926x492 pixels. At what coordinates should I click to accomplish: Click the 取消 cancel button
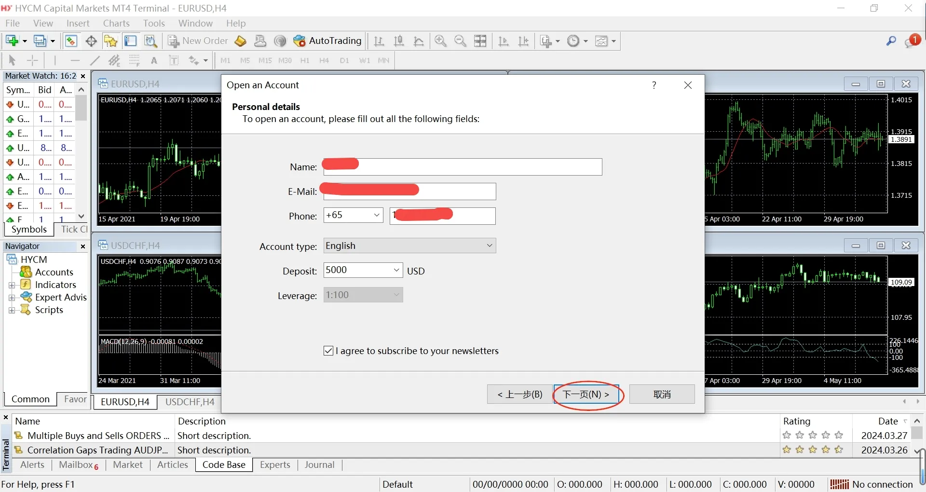[662, 394]
